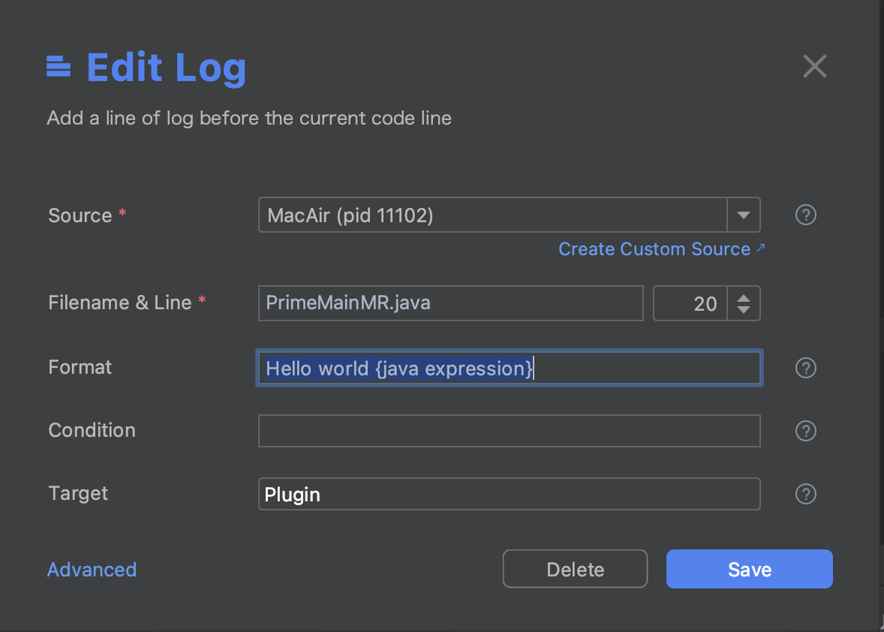
Task: Click the Target field containing Plugin
Action: pos(509,494)
